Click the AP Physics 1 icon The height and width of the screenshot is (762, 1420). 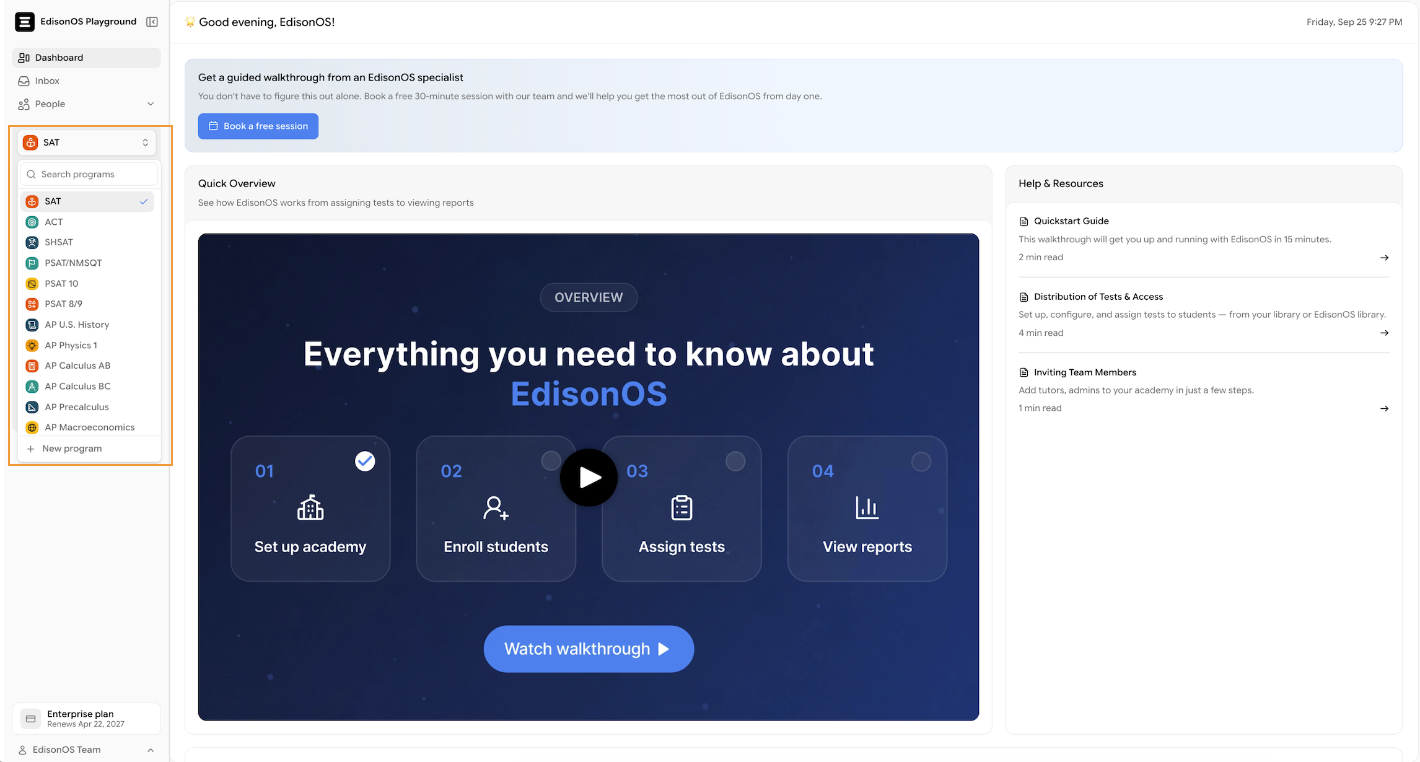click(32, 345)
